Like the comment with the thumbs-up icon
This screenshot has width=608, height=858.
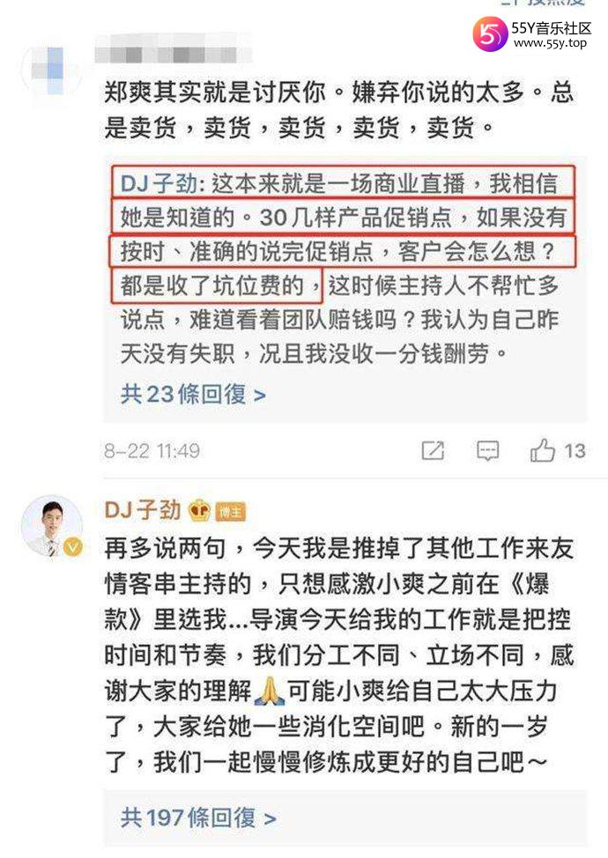click(542, 450)
